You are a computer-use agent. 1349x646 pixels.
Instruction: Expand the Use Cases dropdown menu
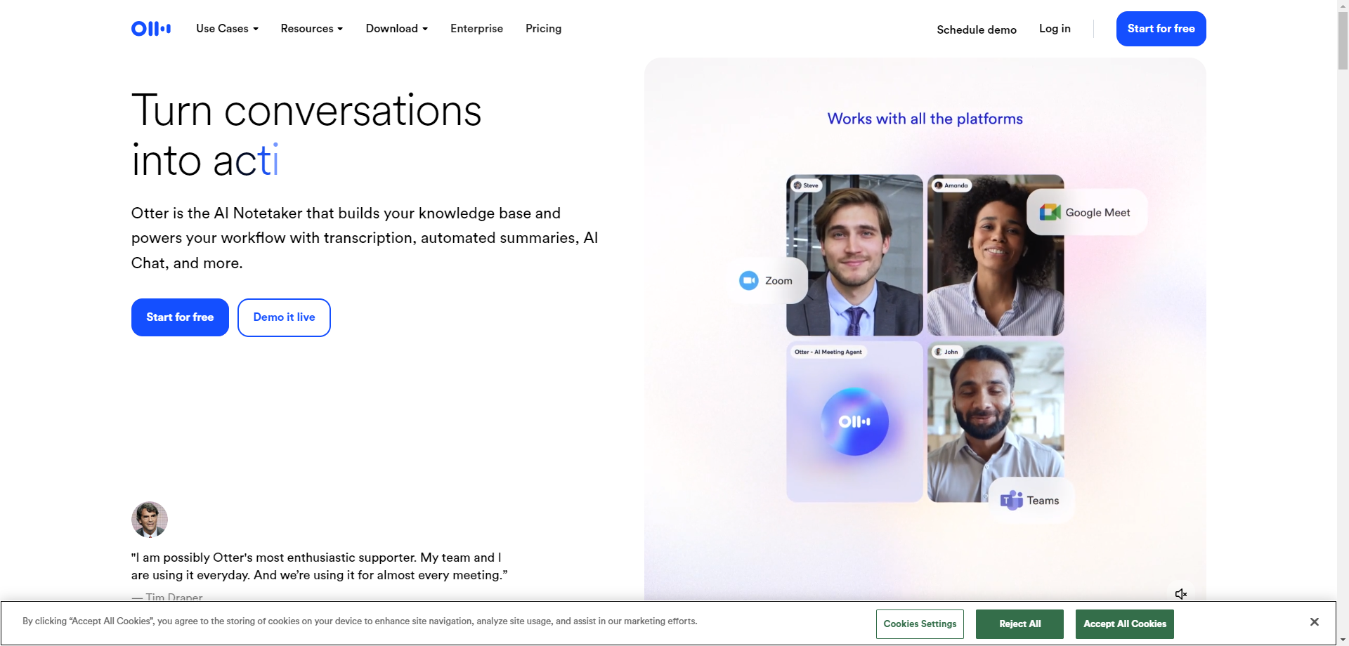[227, 29]
